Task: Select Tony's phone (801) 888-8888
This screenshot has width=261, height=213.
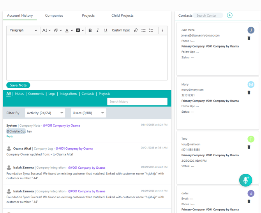Action: coord(190,150)
